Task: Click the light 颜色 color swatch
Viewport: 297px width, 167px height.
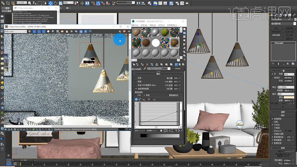Action: 289,97
